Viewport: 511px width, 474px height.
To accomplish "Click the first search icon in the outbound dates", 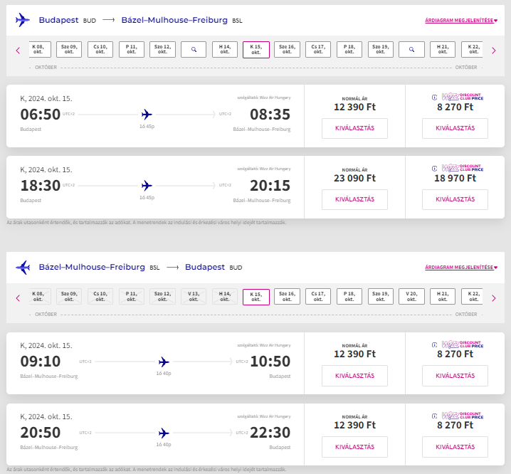I will coord(193,50).
